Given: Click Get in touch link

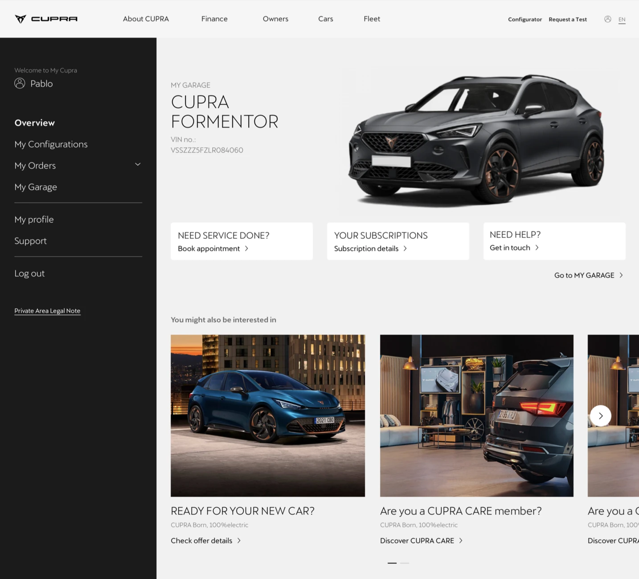Looking at the screenshot, I should tap(510, 248).
